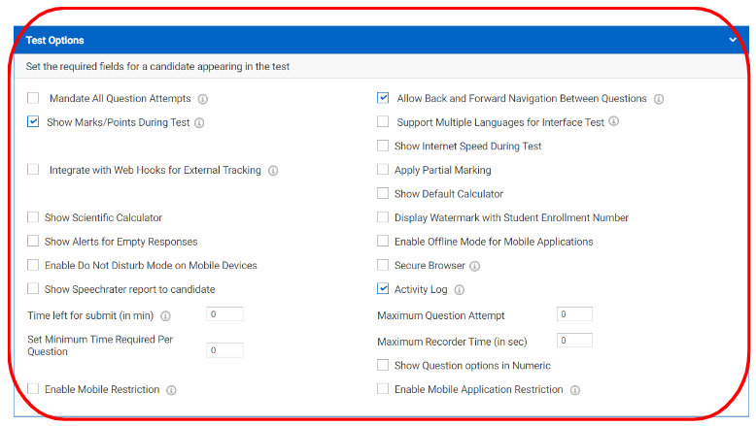Screen dimensions: 756x426
Task: Disable the Activity Log checkbox
Action: tap(383, 289)
